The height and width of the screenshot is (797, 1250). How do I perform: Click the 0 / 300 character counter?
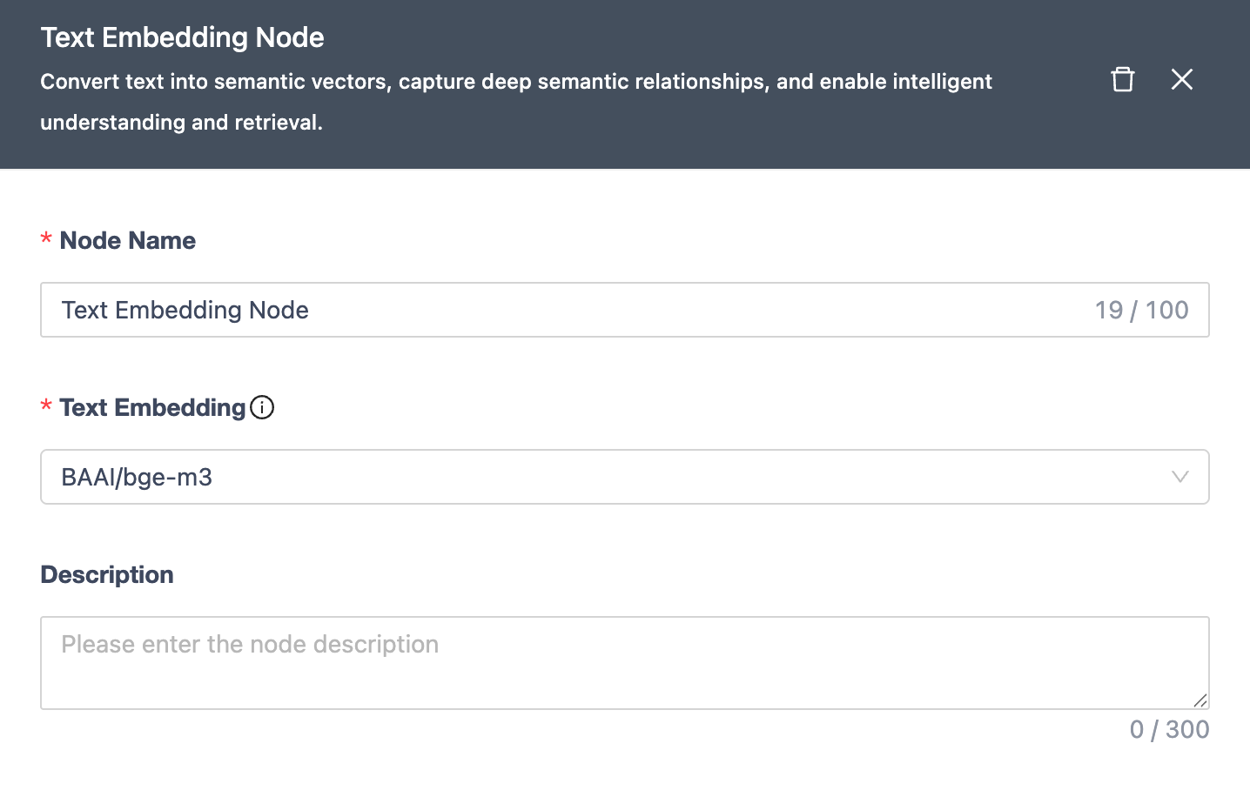[1169, 729]
